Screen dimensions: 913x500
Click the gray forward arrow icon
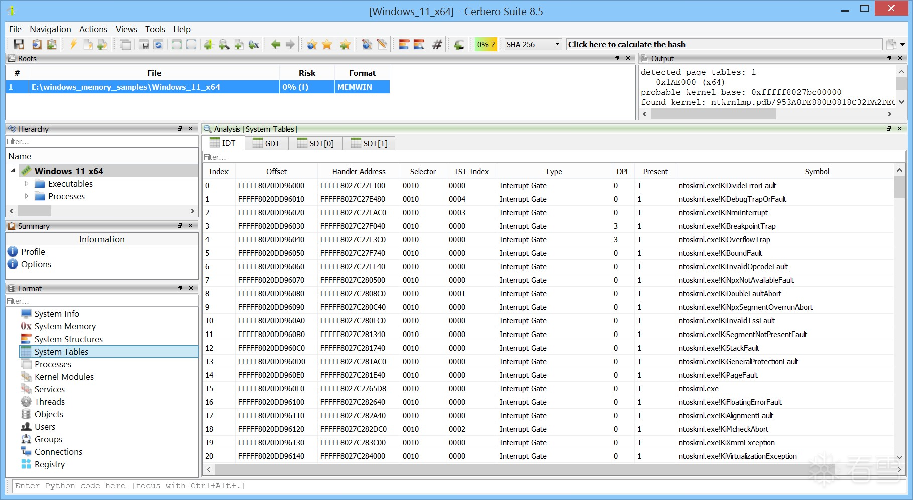[x=290, y=44]
